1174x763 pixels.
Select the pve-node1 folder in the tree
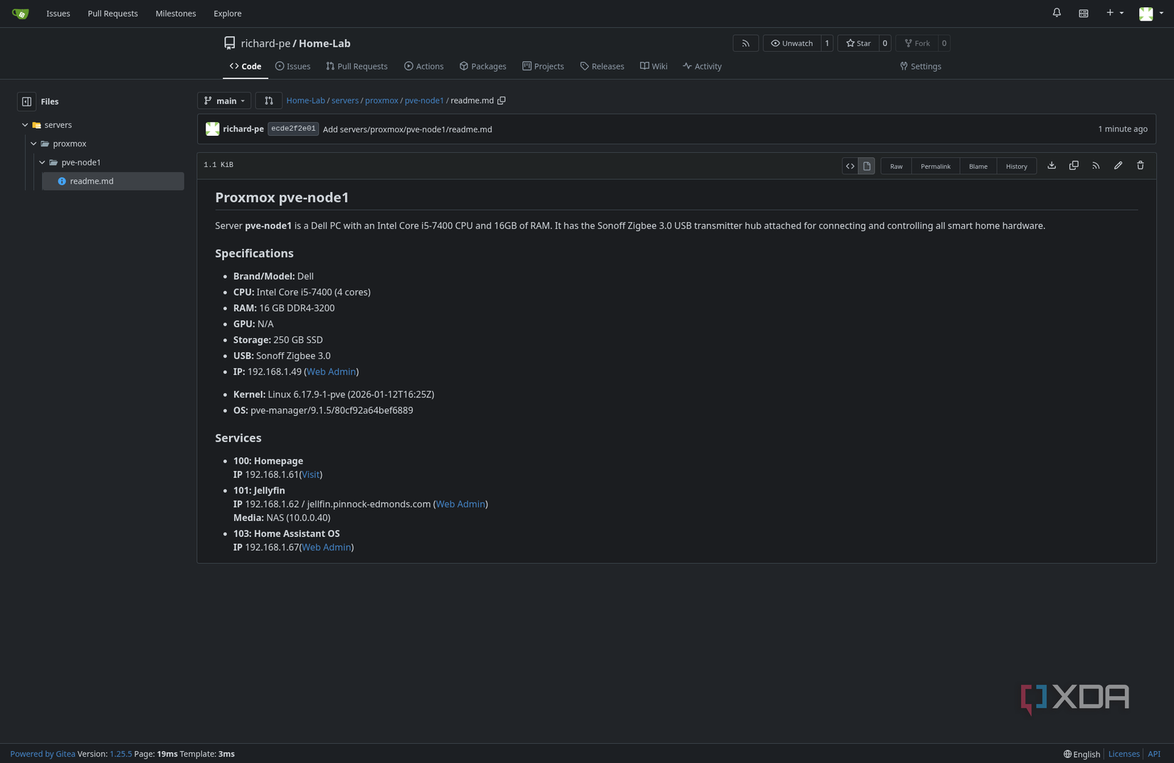coord(81,163)
